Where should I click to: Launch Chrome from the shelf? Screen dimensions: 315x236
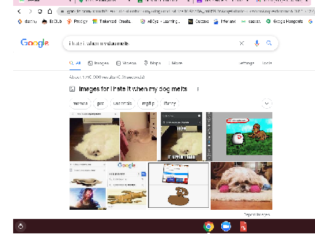209,226
